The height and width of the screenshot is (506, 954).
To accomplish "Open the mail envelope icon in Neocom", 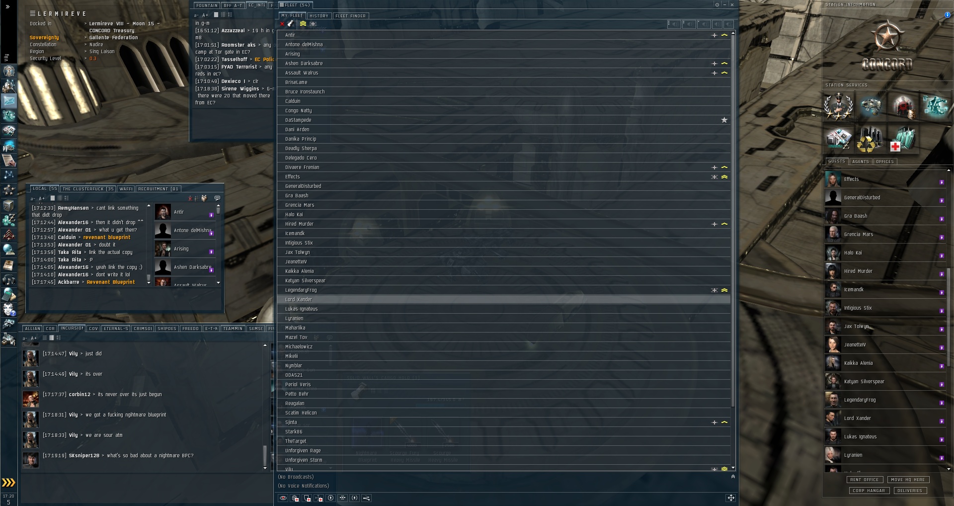I will [8, 101].
